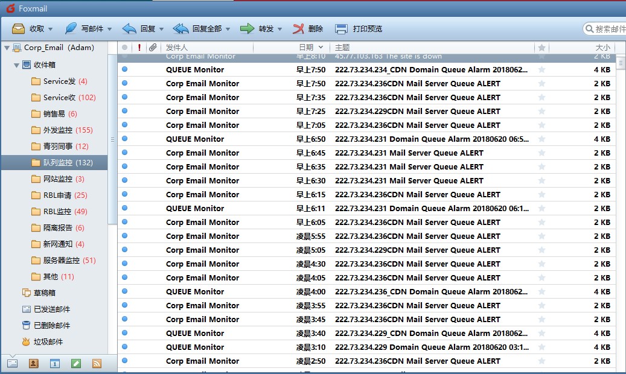Click the Receive mail (收取) envelope icon
Viewport: 626px width, 374px height.
(19, 28)
